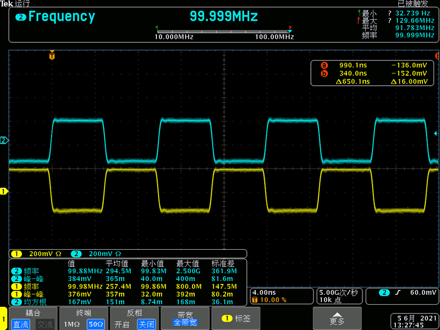Click the cursor b readout badge
Viewport: 440px width, 330px height.
click(x=324, y=73)
